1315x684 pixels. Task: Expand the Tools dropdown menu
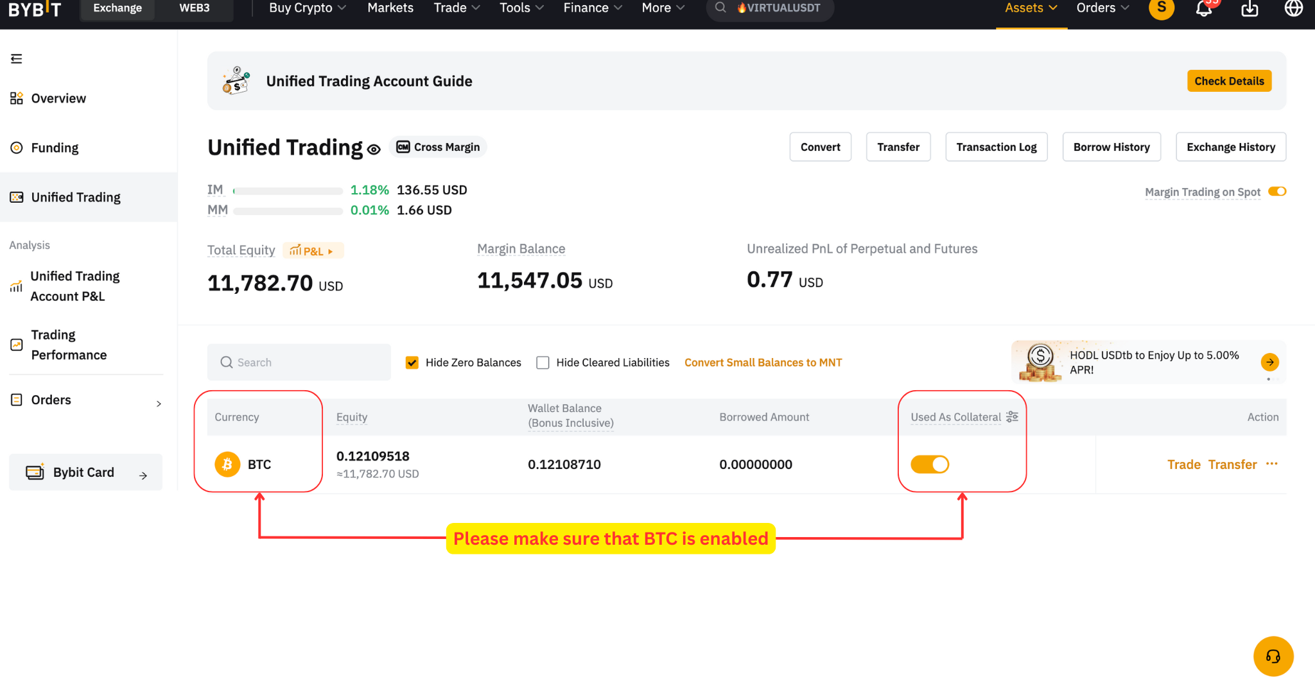(521, 8)
